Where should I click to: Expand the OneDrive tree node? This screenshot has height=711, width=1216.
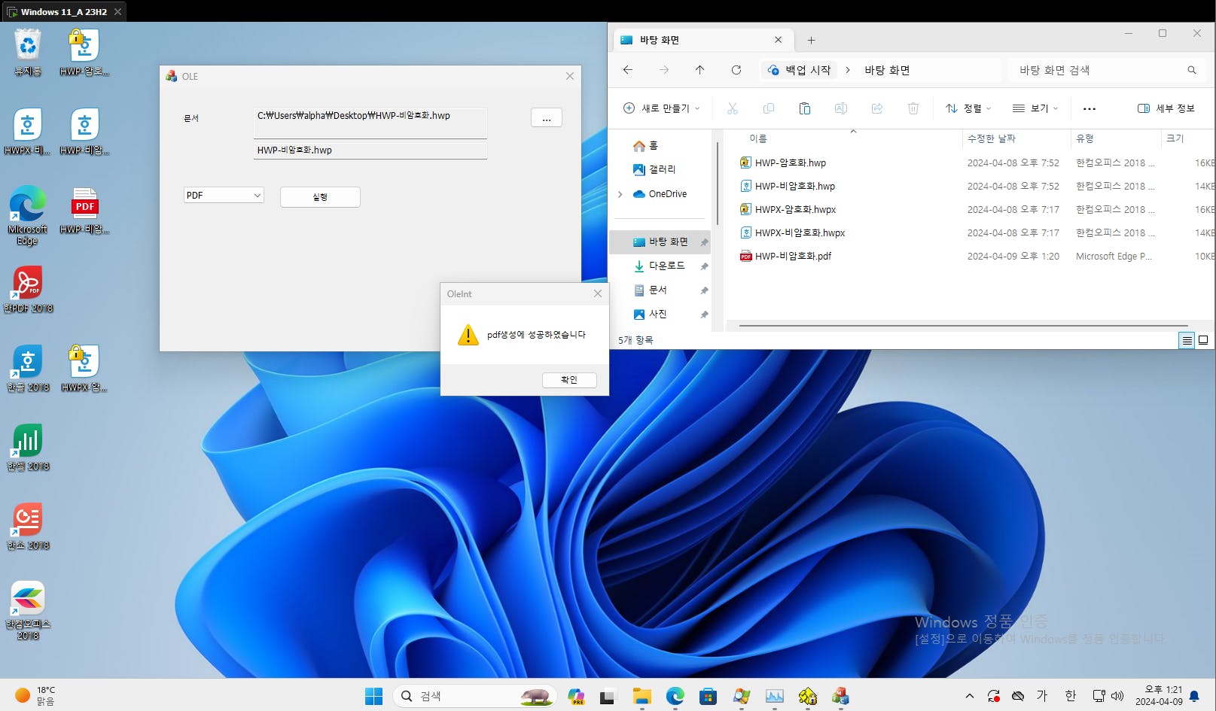620,194
